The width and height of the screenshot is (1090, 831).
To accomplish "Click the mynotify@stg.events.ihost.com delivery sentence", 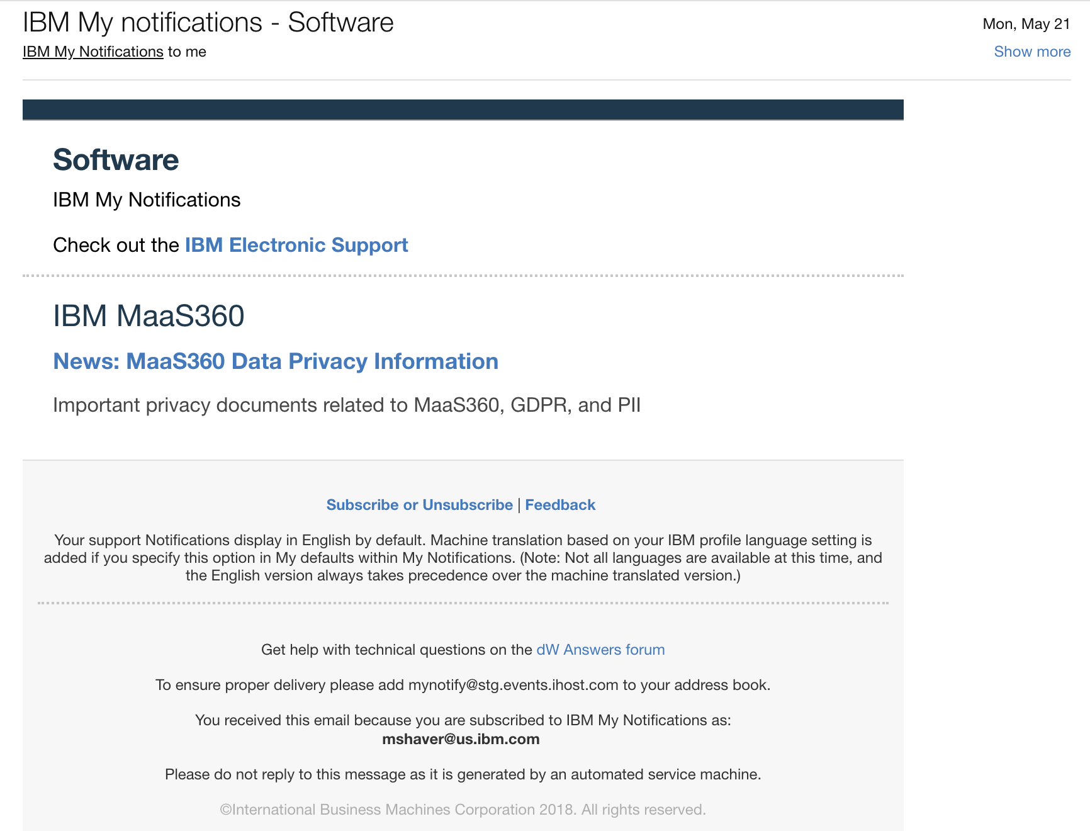I will click(x=463, y=685).
